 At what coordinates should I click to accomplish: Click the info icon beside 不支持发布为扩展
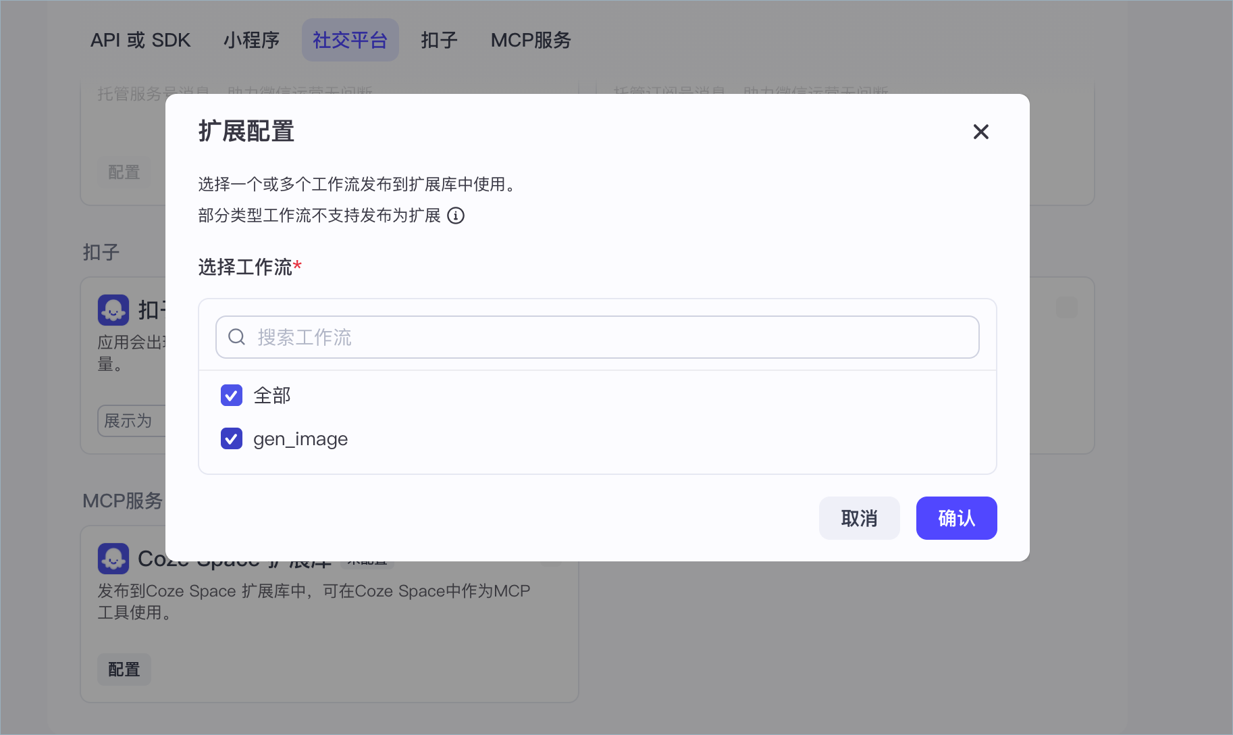click(456, 216)
